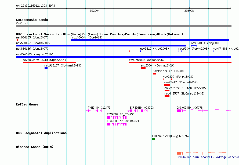
Task: Click the EIF3D gene exon structure
Action: tap(137, 111)
